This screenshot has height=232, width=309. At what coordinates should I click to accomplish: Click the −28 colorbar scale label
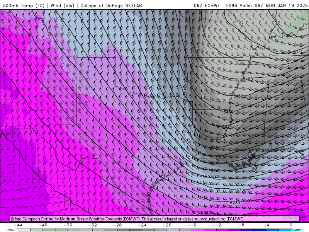pos(117,225)
